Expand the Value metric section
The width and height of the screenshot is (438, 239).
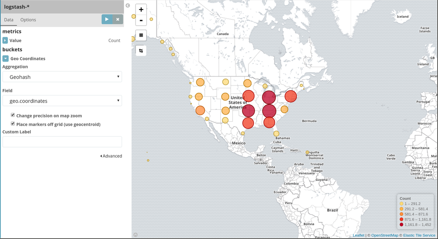[5, 41]
